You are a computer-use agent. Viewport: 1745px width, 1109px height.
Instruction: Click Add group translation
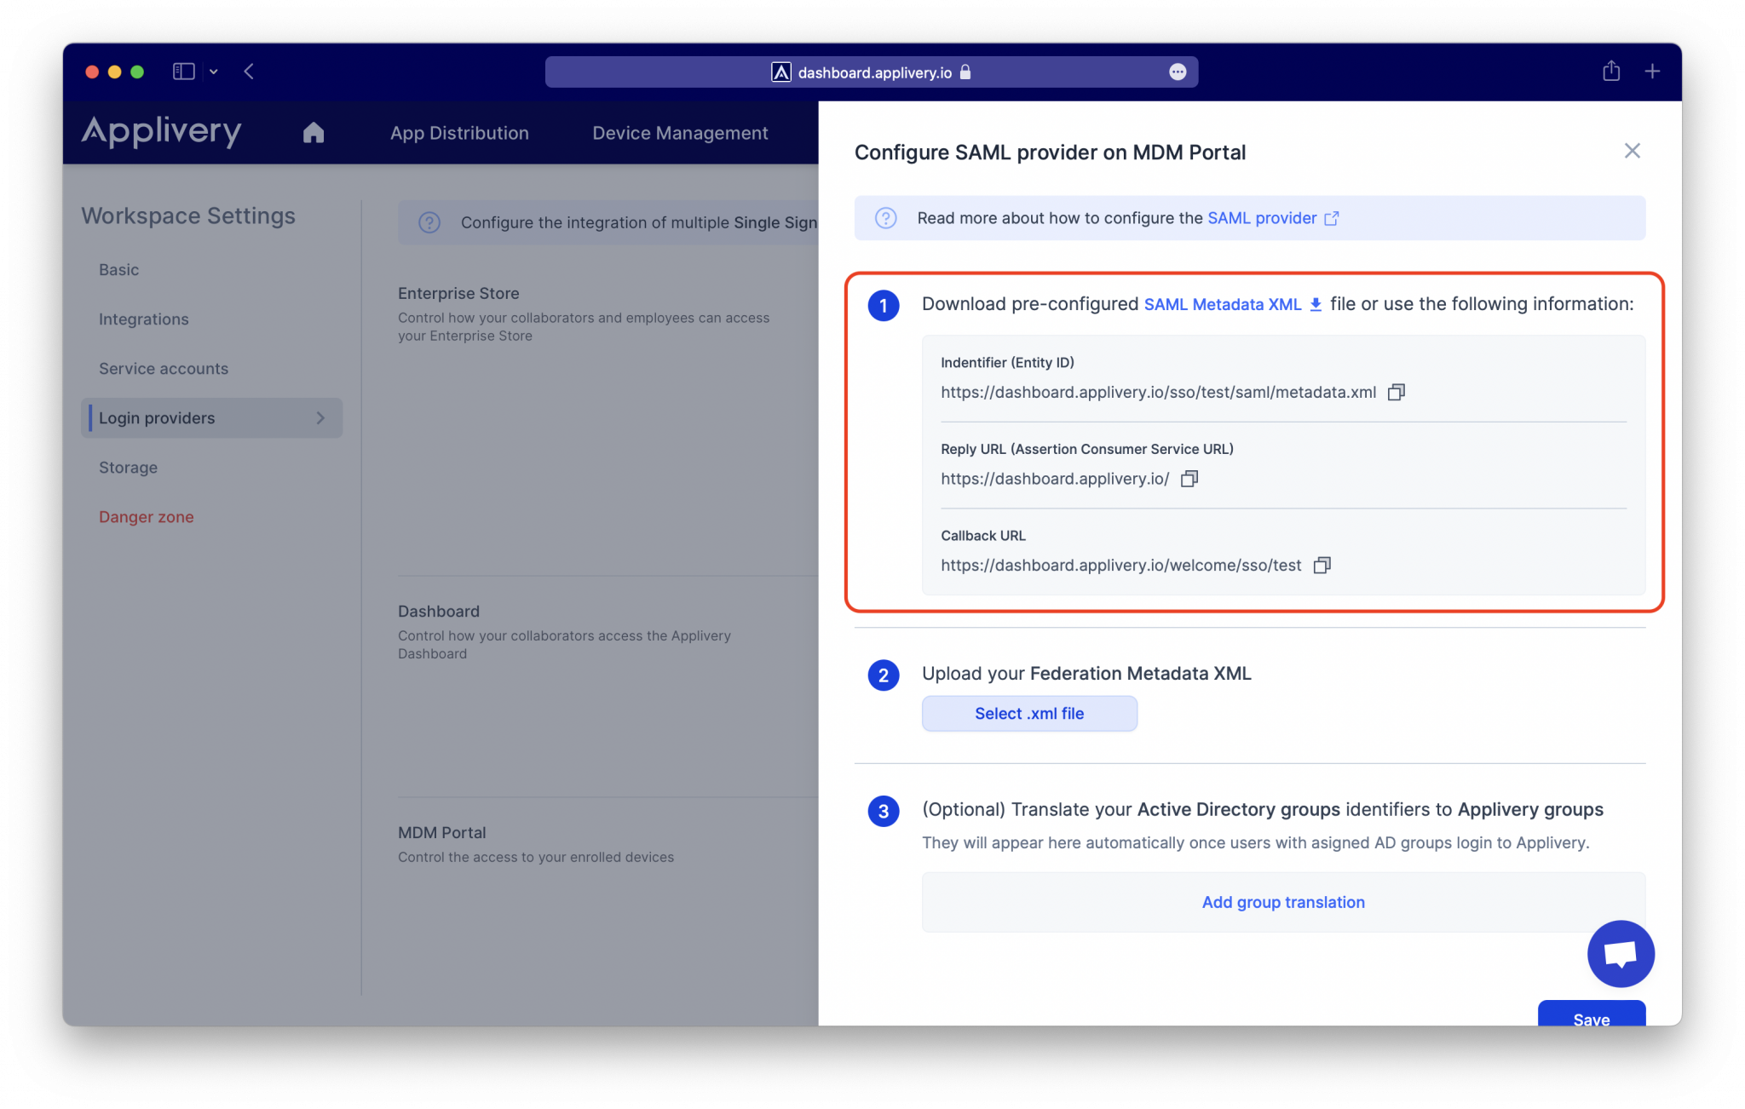[1283, 901]
